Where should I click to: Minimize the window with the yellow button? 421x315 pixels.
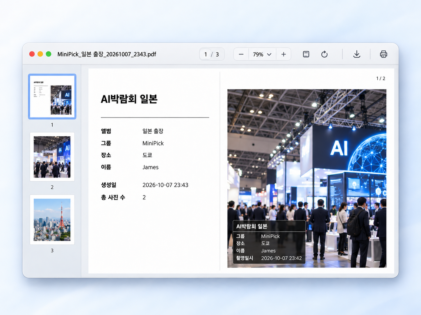coord(40,54)
